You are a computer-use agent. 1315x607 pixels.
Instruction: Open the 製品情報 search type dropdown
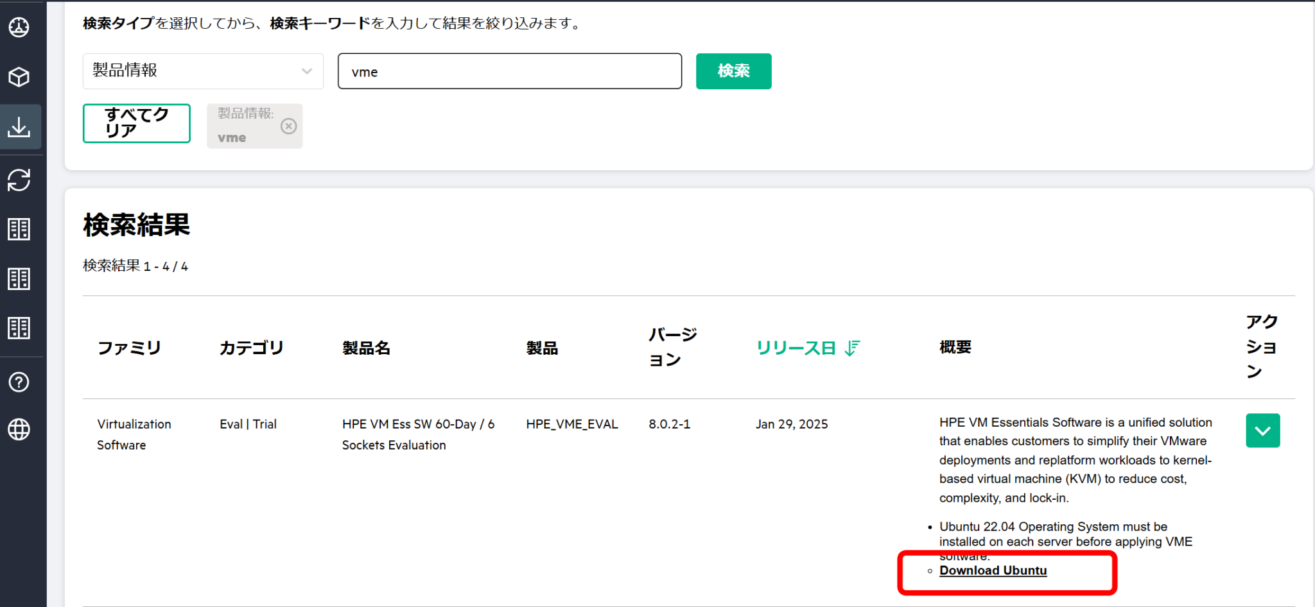pyautogui.click(x=202, y=71)
